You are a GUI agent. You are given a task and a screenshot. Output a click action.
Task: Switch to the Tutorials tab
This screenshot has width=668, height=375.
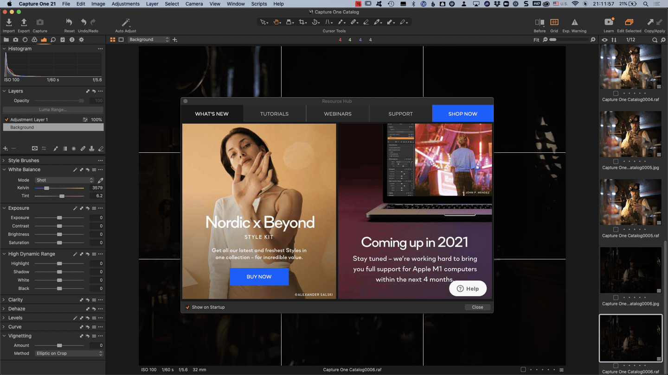(x=274, y=114)
